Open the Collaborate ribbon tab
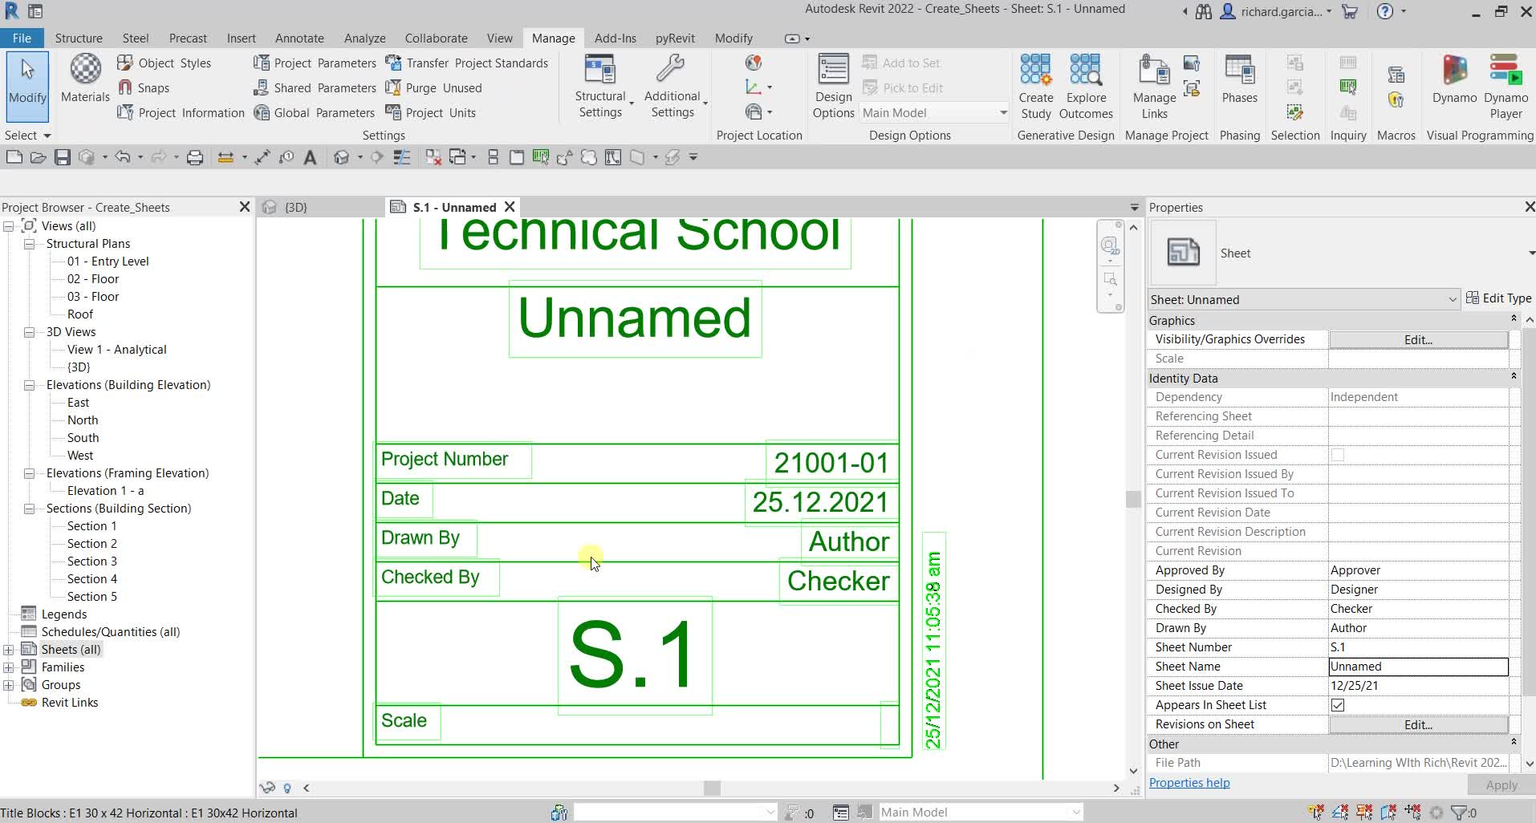The width and height of the screenshot is (1536, 823). point(436,38)
